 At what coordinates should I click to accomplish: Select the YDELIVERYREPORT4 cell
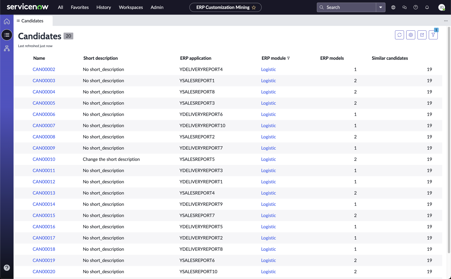click(x=201, y=69)
